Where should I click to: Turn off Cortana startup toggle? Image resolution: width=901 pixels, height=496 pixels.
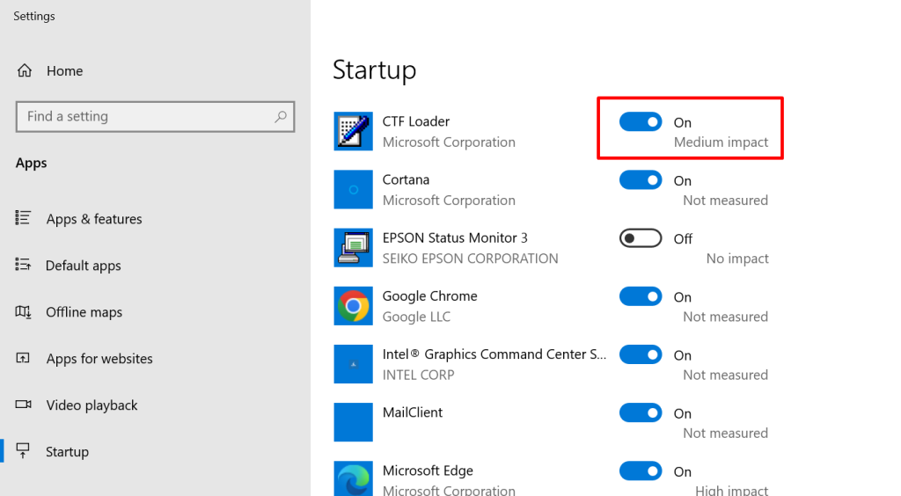(x=641, y=180)
